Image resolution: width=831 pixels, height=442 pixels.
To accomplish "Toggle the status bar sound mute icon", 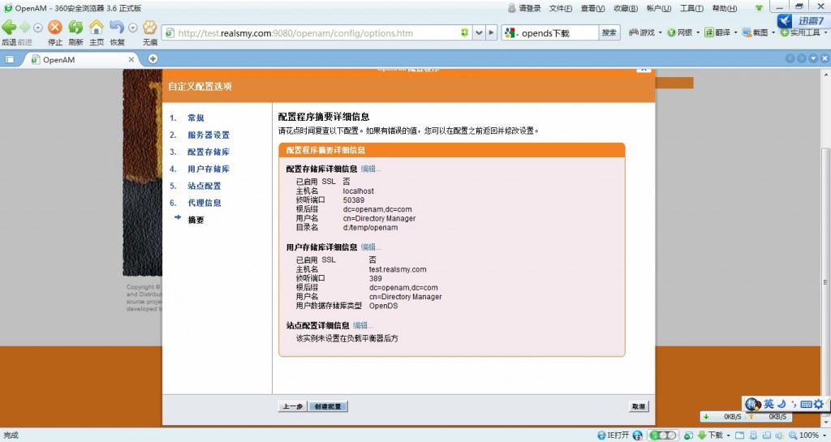I will coord(780,436).
